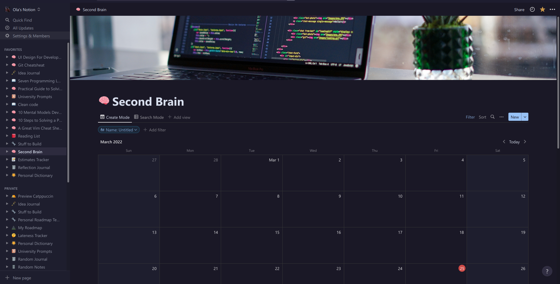Click the Reflection Journal icon
The height and width of the screenshot is (284, 560).
coord(14,167)
